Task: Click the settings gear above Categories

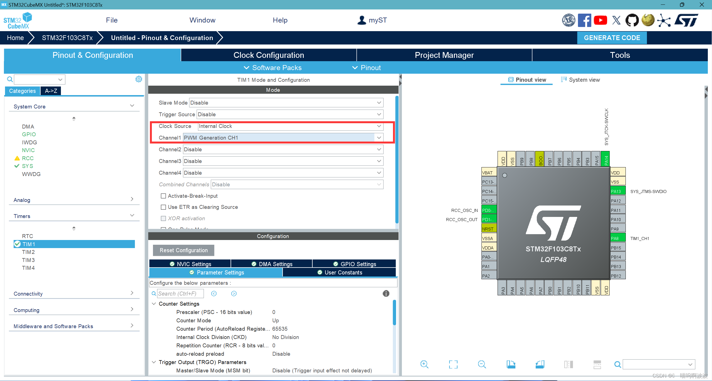Action: 139,79
